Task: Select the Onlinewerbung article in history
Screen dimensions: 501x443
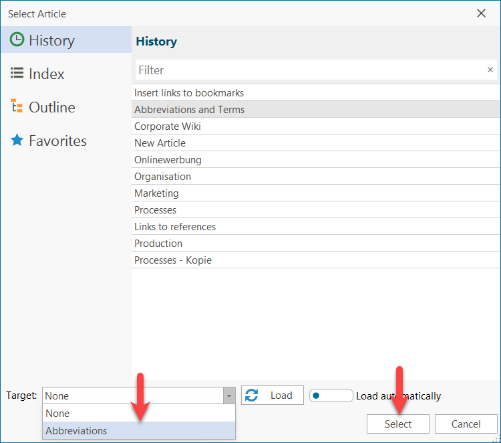Action: pos(168,160)
